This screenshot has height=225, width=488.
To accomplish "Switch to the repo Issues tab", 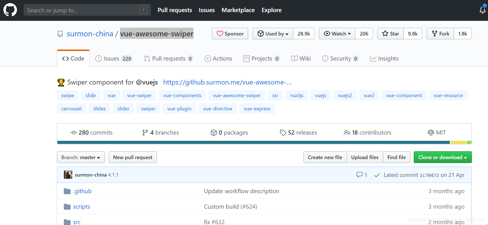I will [114, 59].
